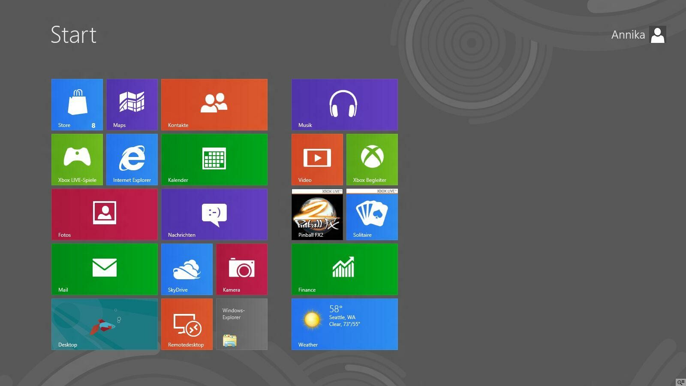Screen dimensions: 686x386
Task: Check the Seattle weather tile
Action: 344,324
